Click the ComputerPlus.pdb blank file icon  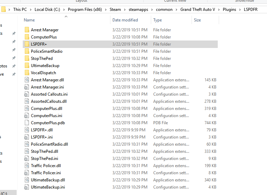tap(27, 123)
